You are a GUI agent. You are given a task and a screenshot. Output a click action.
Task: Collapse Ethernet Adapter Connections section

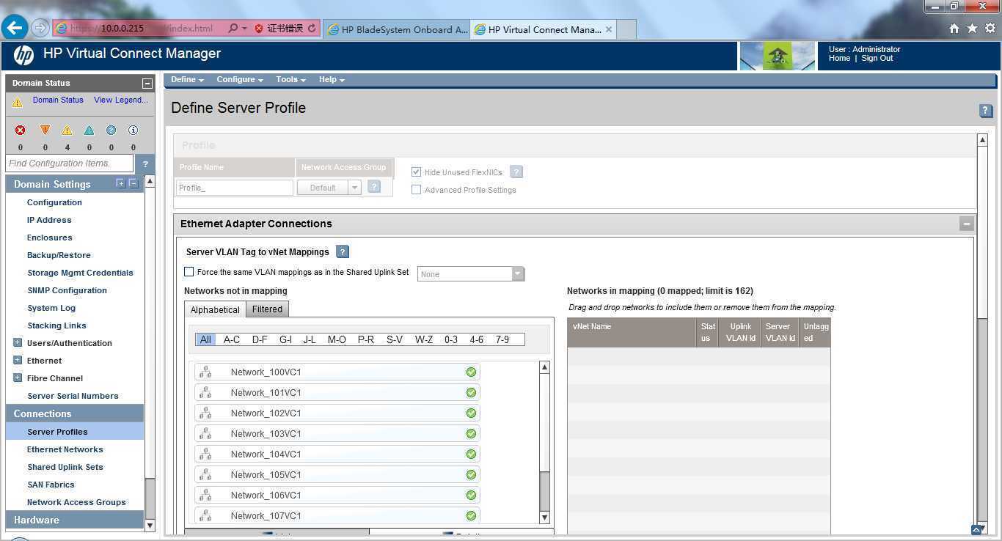(x=967, y=224)
